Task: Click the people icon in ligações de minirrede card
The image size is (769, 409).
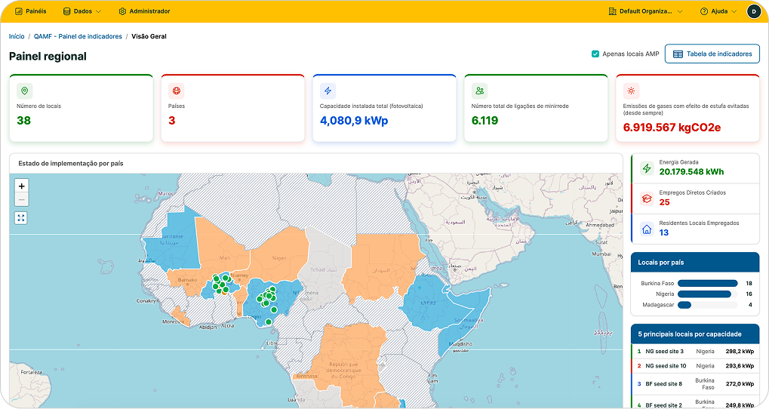Action: click(479, 91)
